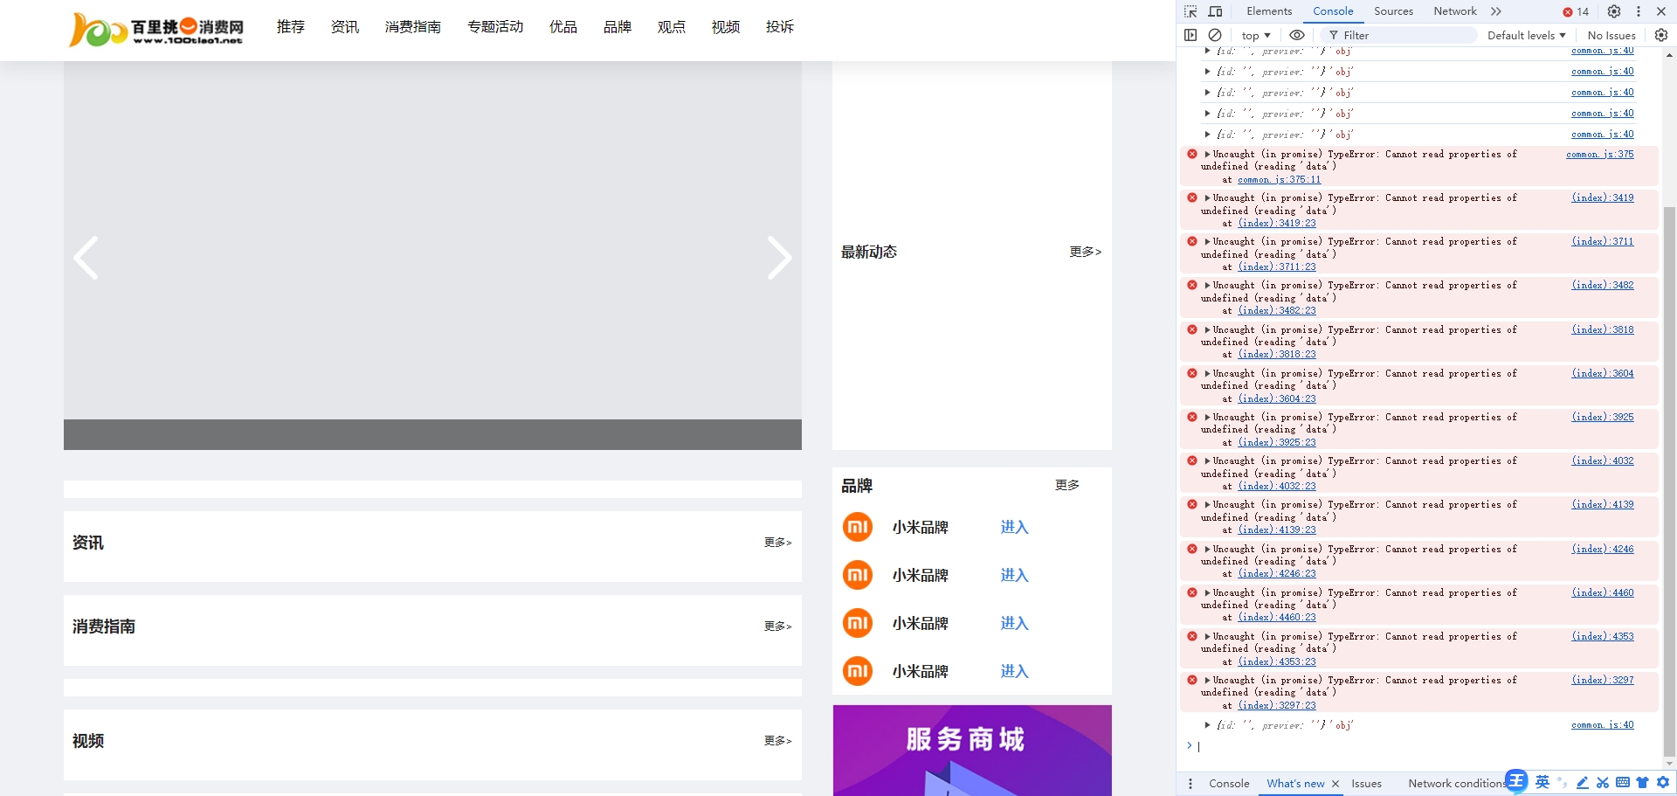Expand the last logged object at the console bottom

pos(1207,724)
